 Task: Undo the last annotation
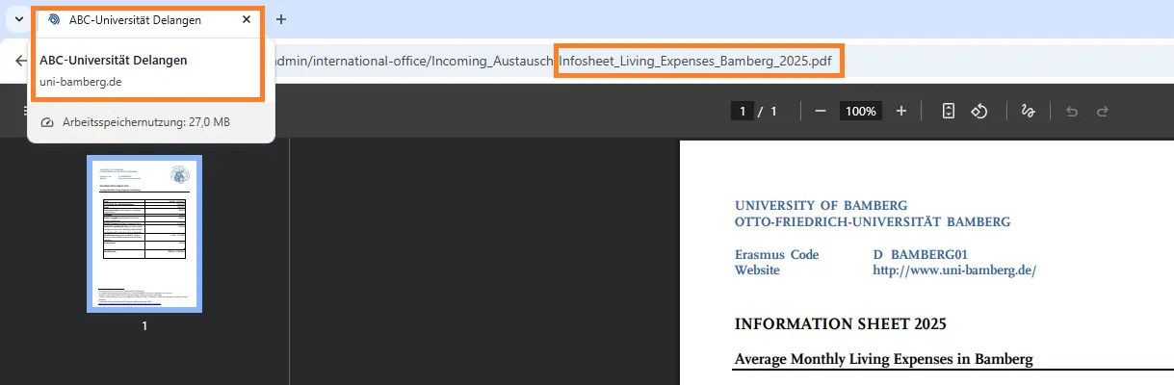[1072, 111]
